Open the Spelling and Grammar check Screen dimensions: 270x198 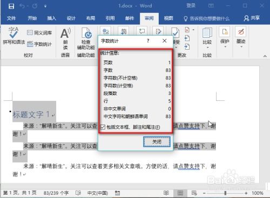(x=14, y=36)
